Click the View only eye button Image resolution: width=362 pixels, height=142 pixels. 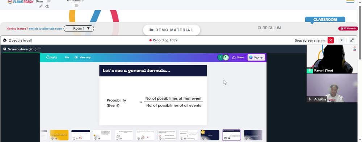(x=83, y=57)
